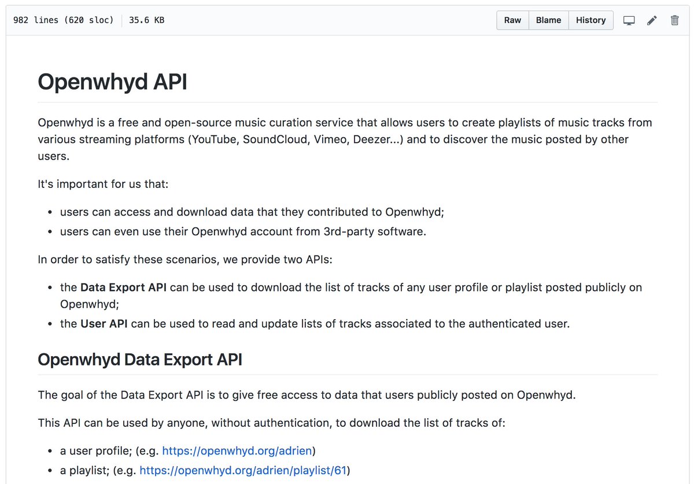Viewport: 694px width, 484px height.
Task: Select the "Openwhyd API" main heading
Action: coord(112,82)
